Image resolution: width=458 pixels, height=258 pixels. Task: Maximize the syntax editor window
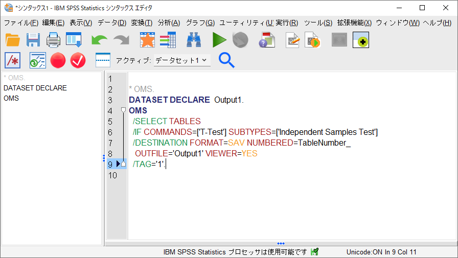pos(422,8)
